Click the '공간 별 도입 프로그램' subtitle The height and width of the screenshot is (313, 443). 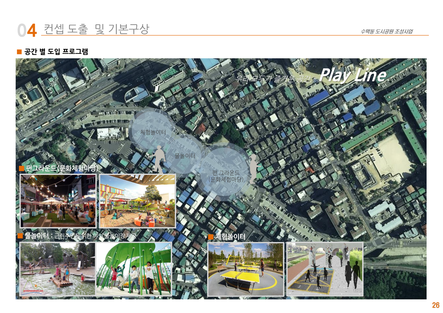coord(56,52)
